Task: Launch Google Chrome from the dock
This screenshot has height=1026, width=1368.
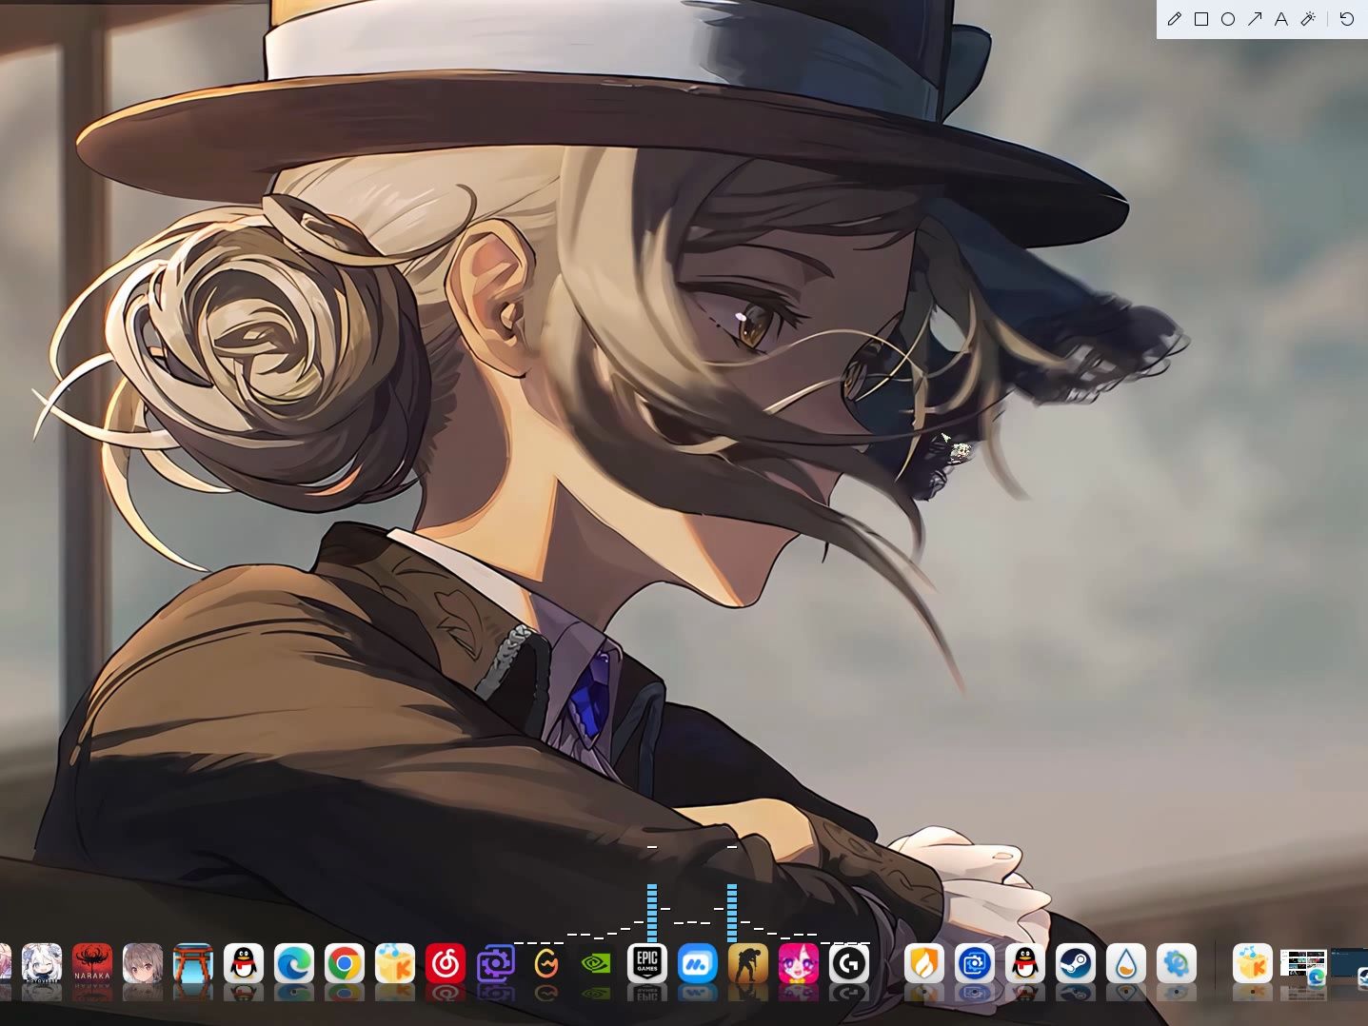Action: 345,963
